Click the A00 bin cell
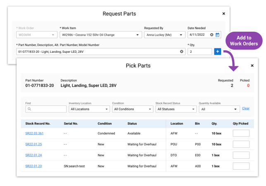The width and height of the screenshot is (266, 186). (198, 166)
